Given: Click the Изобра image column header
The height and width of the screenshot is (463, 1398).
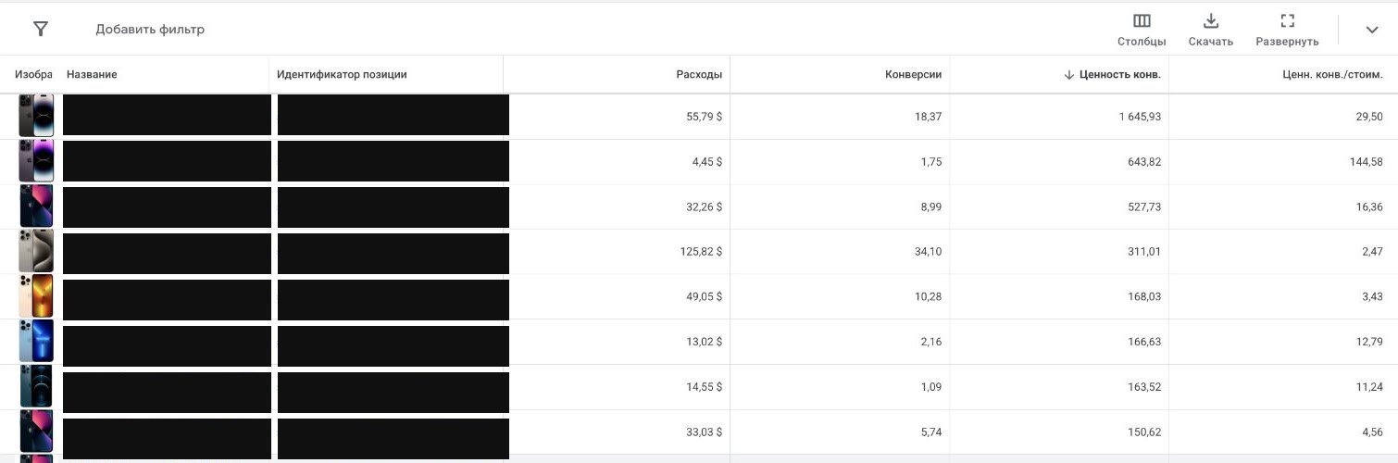Looking at the screenshot, I should pyautogui.click(x=33, y=74).
